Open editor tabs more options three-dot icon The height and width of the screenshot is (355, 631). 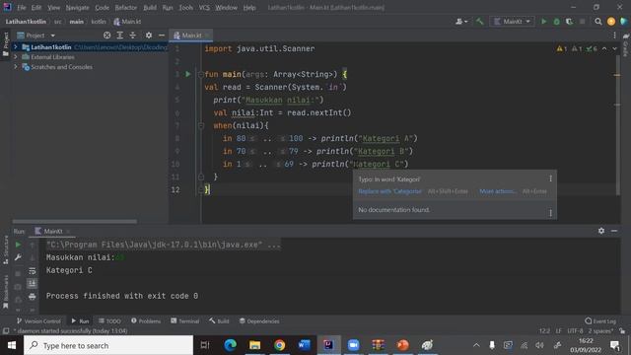pyautogui.click(x=614, y=35)
